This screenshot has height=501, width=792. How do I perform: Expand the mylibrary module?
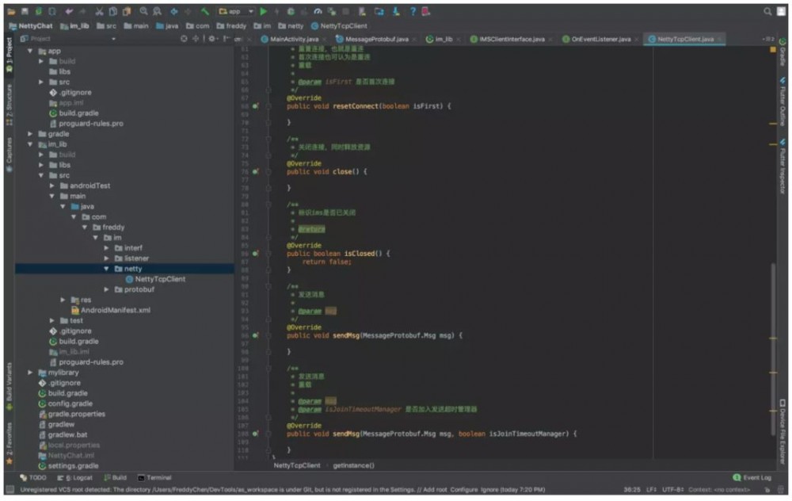31,373
